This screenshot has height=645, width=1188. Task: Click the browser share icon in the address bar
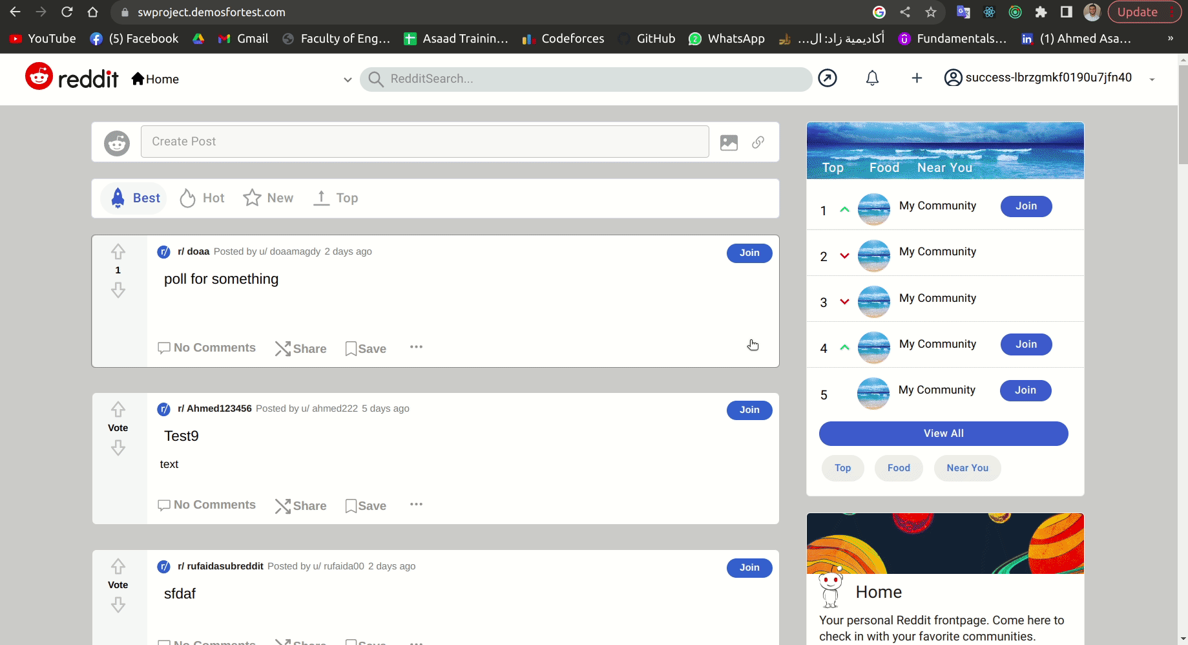click(905, 12)
